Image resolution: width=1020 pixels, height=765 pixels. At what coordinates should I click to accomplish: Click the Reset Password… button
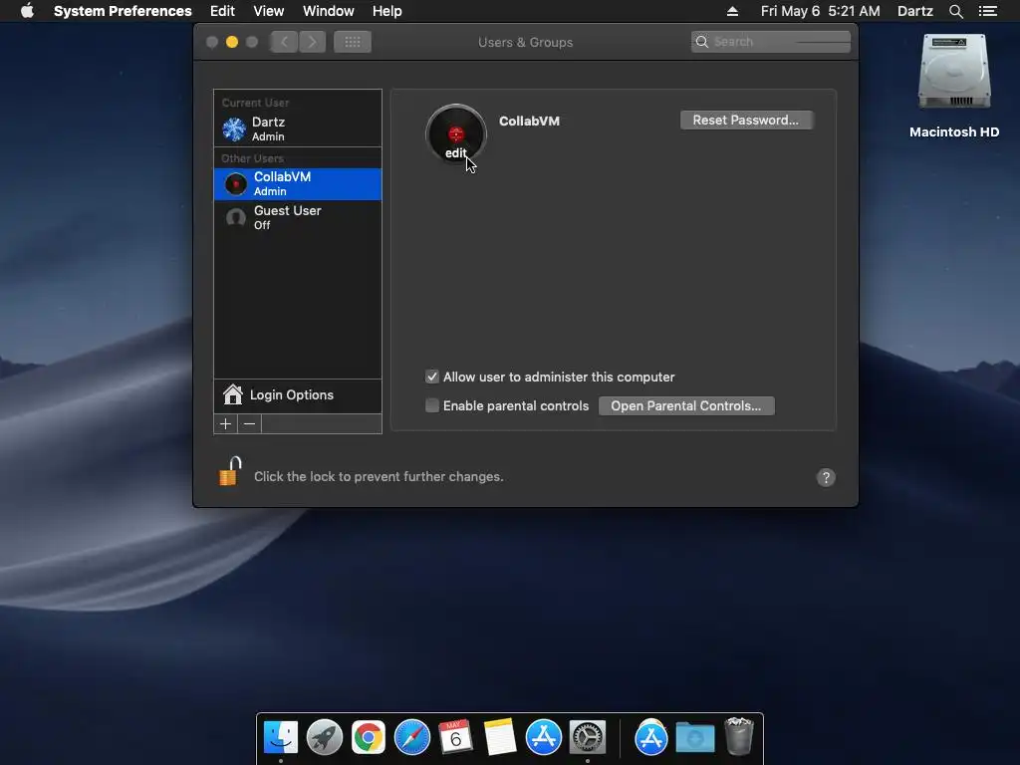click(745, 120)
